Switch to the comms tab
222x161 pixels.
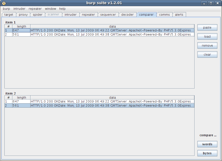pos(164,15)
